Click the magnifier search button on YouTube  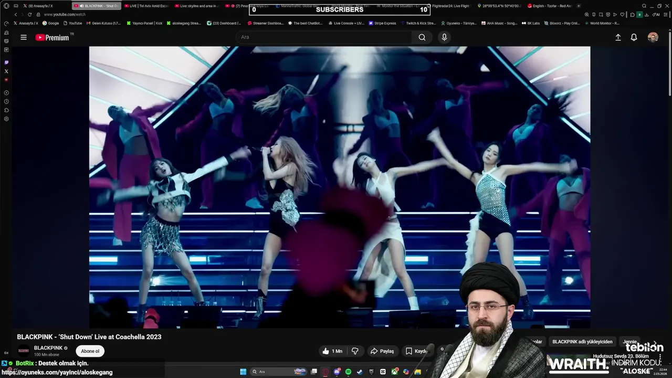tap(422, 37)
